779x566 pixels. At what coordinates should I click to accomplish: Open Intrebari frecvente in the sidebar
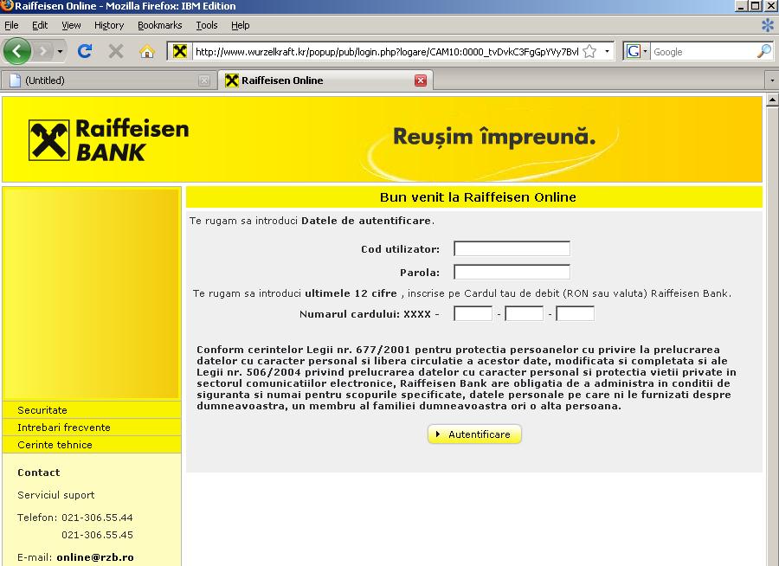point(92,428)
